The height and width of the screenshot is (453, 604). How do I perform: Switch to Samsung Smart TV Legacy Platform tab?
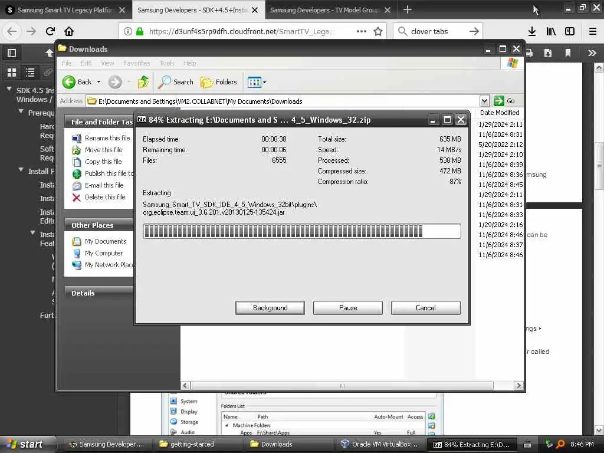coord(65,10)
